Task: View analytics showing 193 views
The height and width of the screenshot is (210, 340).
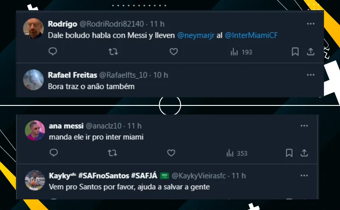Action: click(x=241, y=52)
